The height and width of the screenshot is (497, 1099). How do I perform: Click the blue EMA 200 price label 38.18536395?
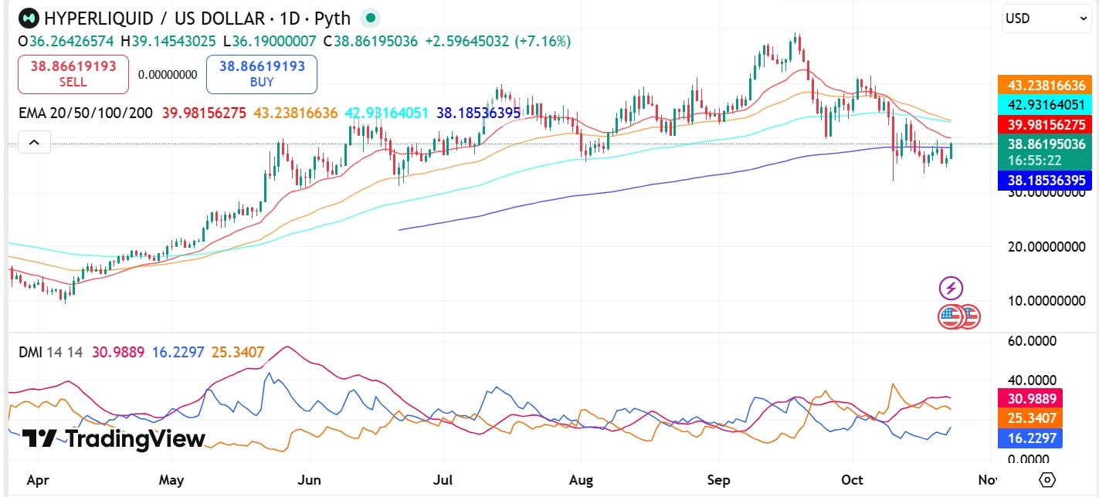[x=1044, y=181]
